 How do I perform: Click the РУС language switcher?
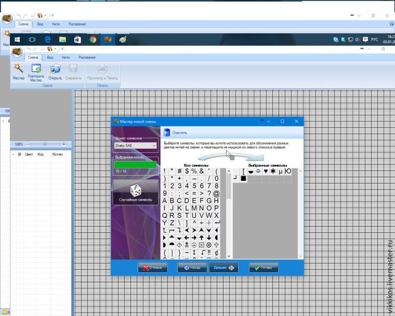[x=374, y=39]
